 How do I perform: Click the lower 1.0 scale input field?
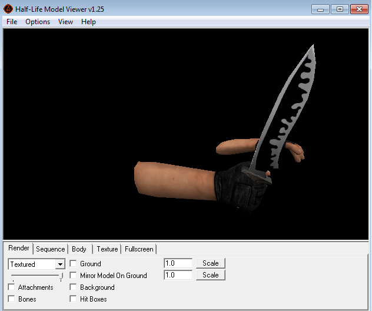pos(178,275)
